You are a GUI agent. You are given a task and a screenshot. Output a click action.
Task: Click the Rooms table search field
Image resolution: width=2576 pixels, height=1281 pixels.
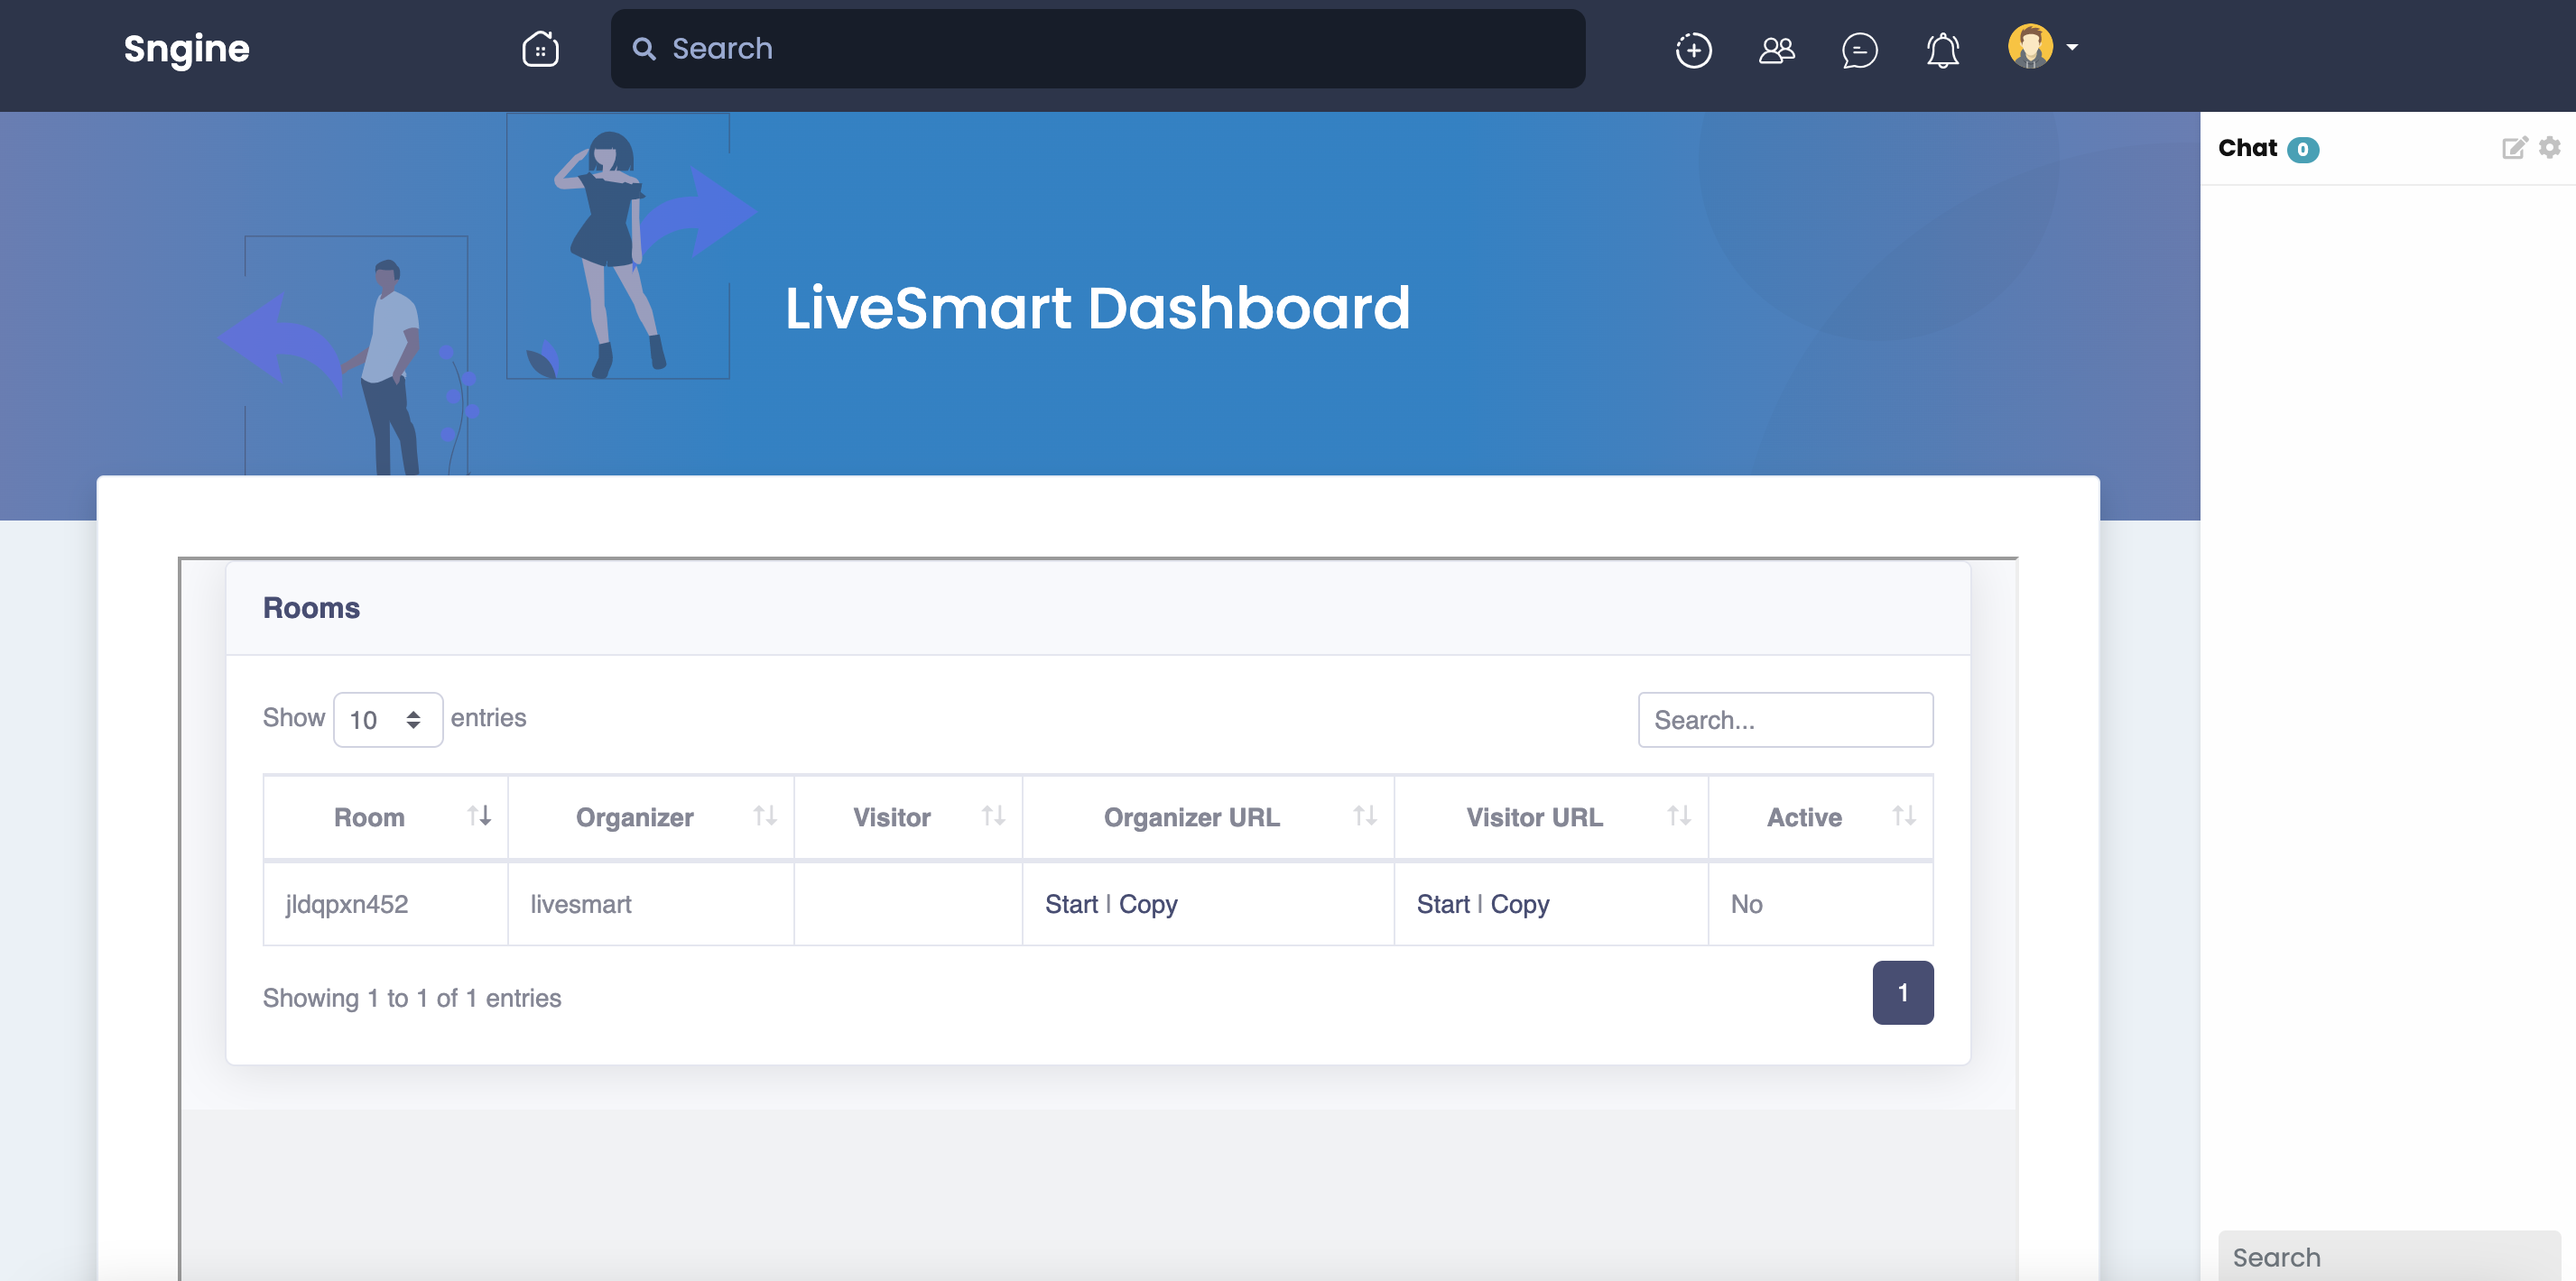tap(1786, 720)
